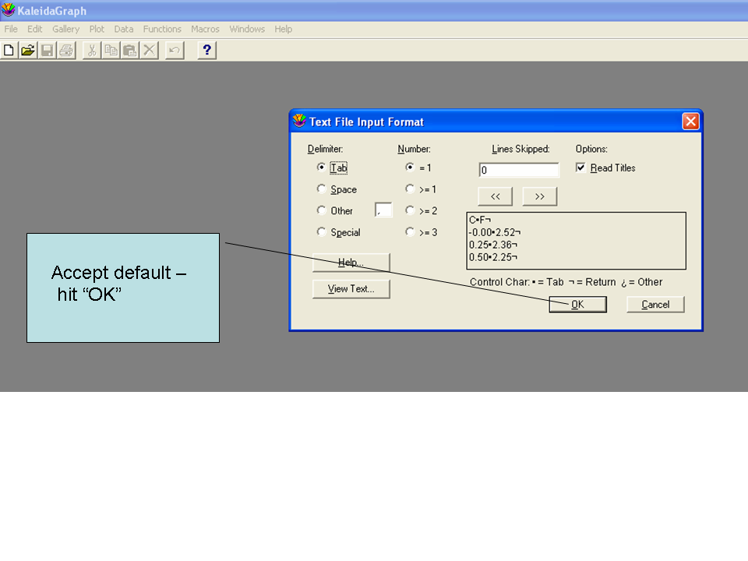Click the Delete X toolbar icon
Image resolution: width=748 pixels, height=561 pixels.
[x=150, y=50]
